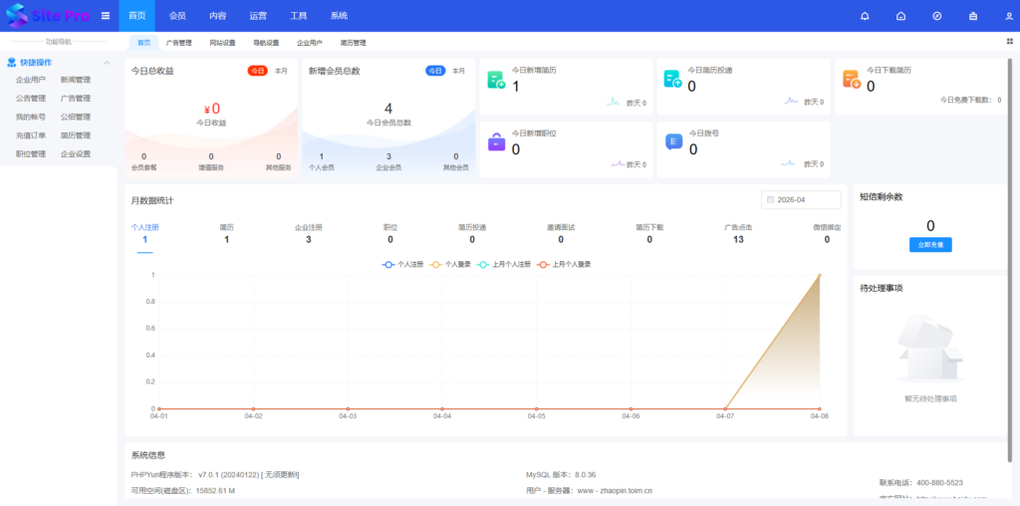Viewport: 1020px width, 506px height.
Task: Click the four-square grid icon
Action: point(1010,41)
